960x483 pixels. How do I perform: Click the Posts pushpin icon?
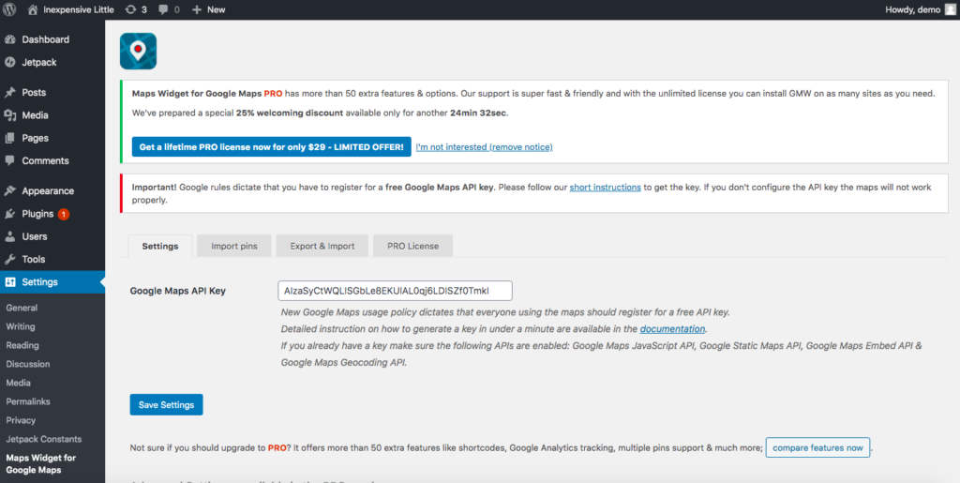point(9,93)
